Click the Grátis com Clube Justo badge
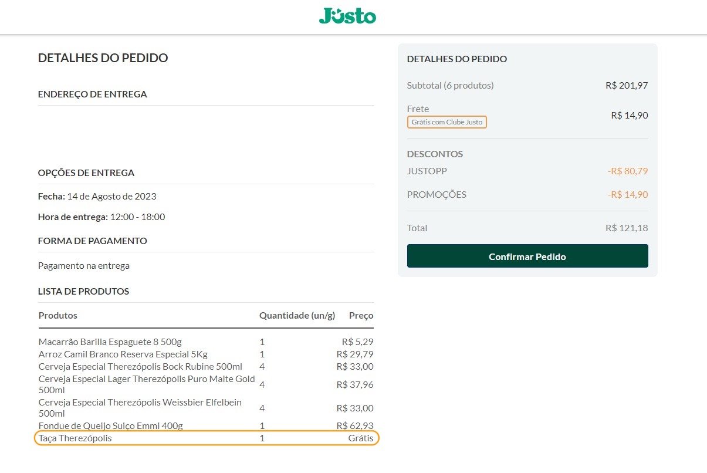The height and width of the screenshot is (473, 707). (447, 122)
